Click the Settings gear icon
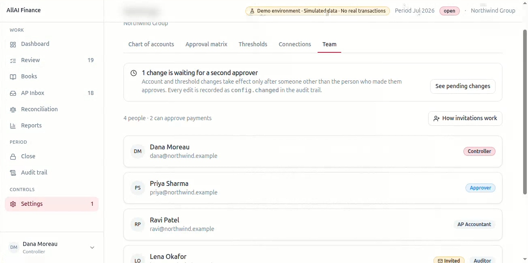The height and width of the screenshot is (263, 528). click(x=13, y=204)
